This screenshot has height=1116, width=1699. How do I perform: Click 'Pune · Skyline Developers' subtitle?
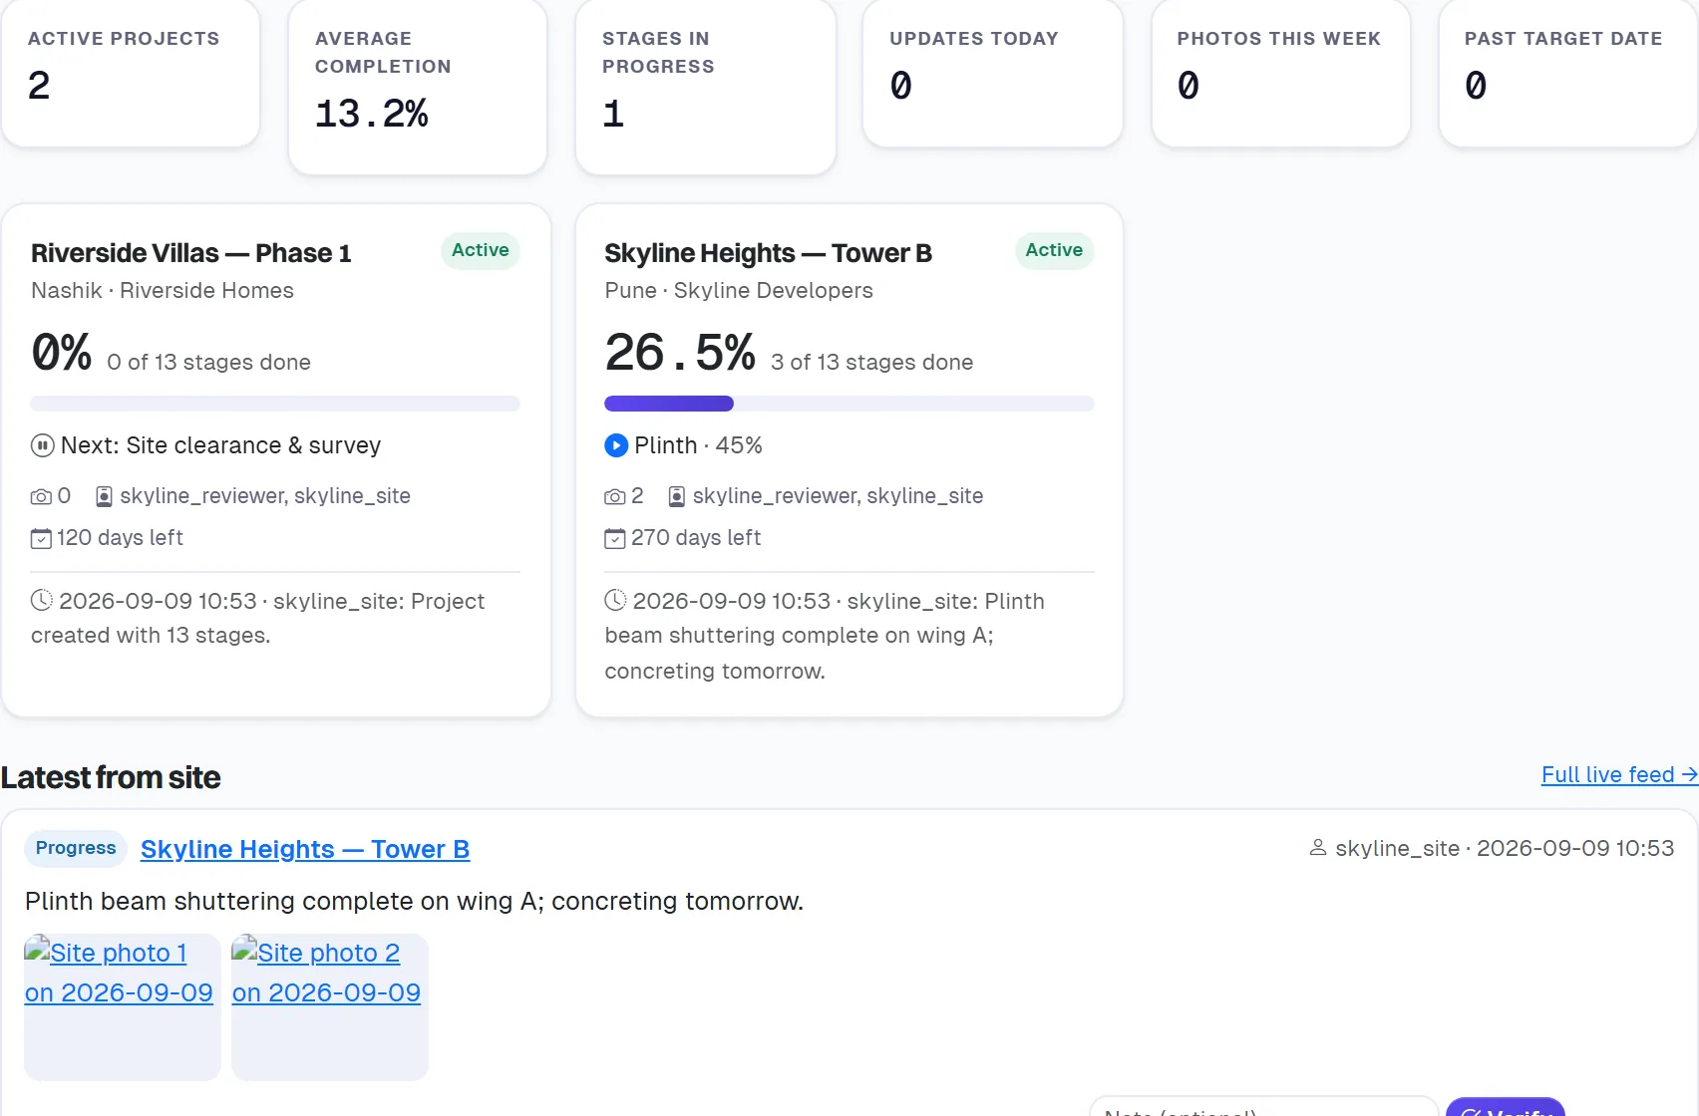click(x=739, y=291)
